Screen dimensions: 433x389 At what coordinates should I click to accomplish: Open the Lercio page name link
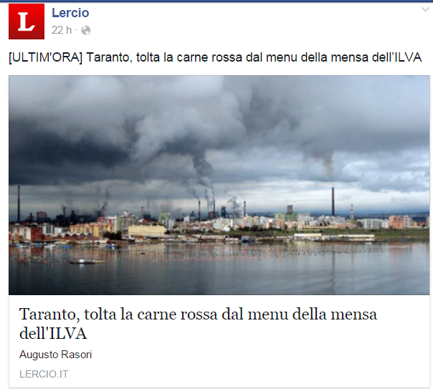click(70, 13)
